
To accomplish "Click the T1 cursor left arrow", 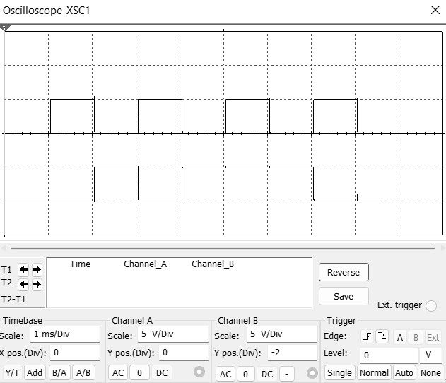I will coord(24,270).
